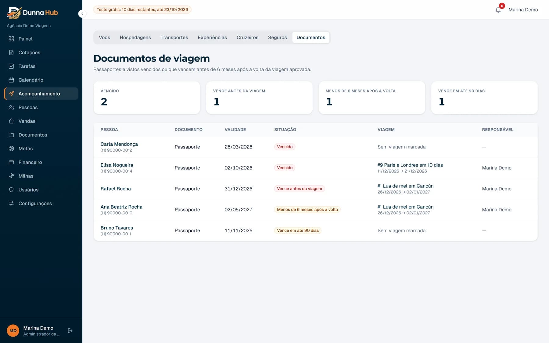549x343 pixels.
Task: Click the Calendário calendar icon
Action: point(11,80)
